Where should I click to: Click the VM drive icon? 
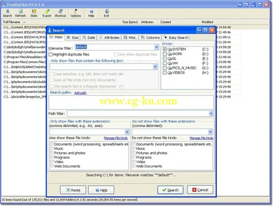click(170, 63)
